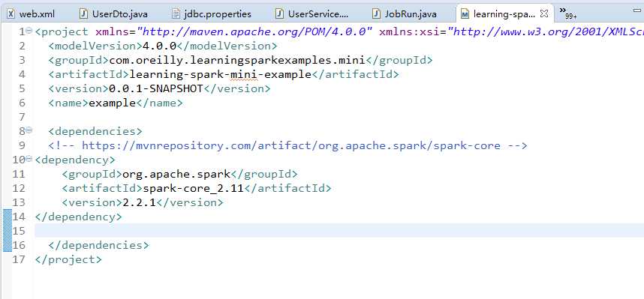Collapse the dependency element on line 10
The width and height of the screenshot is (644, 299).
(29, 159)
